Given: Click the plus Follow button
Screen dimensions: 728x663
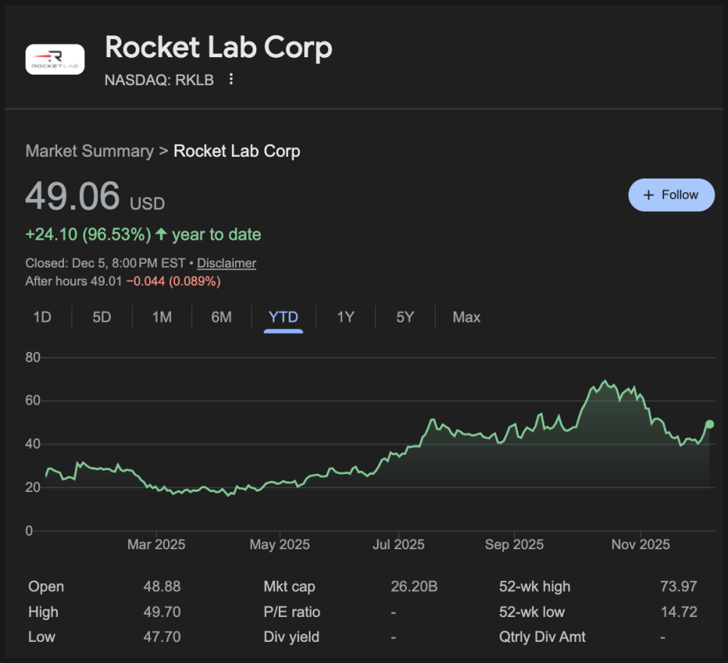Looking at the screenshot, I should pyautogui.click(x=671, y=195).
